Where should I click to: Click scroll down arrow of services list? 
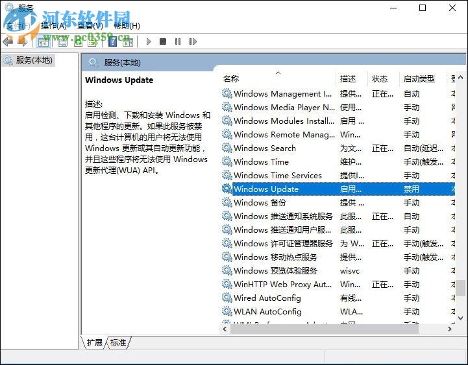tap(461, 318)
